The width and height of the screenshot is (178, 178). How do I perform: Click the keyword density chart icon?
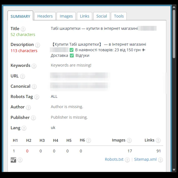click(13, 160)
